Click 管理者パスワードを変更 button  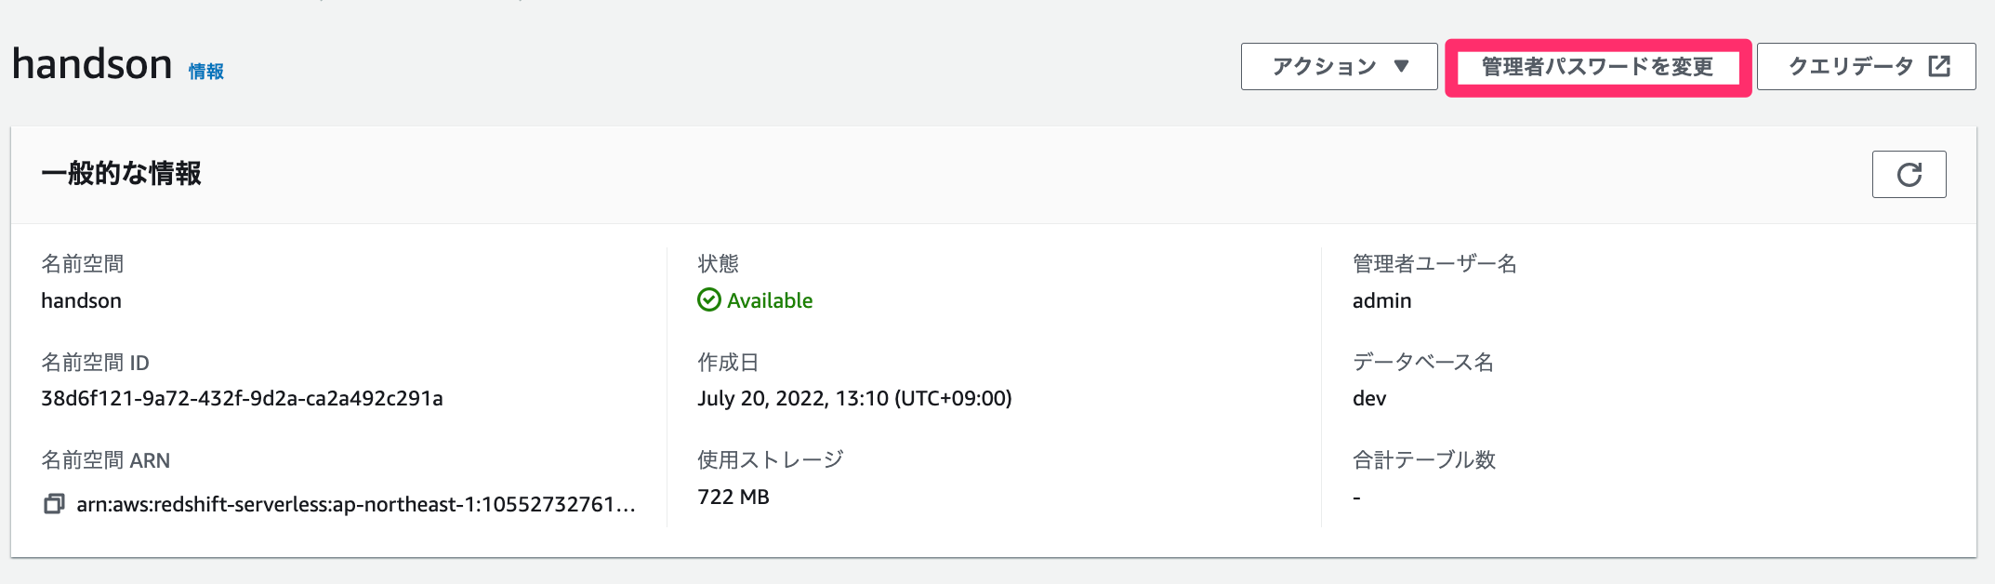click(x=1597, y=67)
